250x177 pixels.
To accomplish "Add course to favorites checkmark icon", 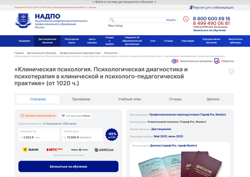I will tap(231, 72).
